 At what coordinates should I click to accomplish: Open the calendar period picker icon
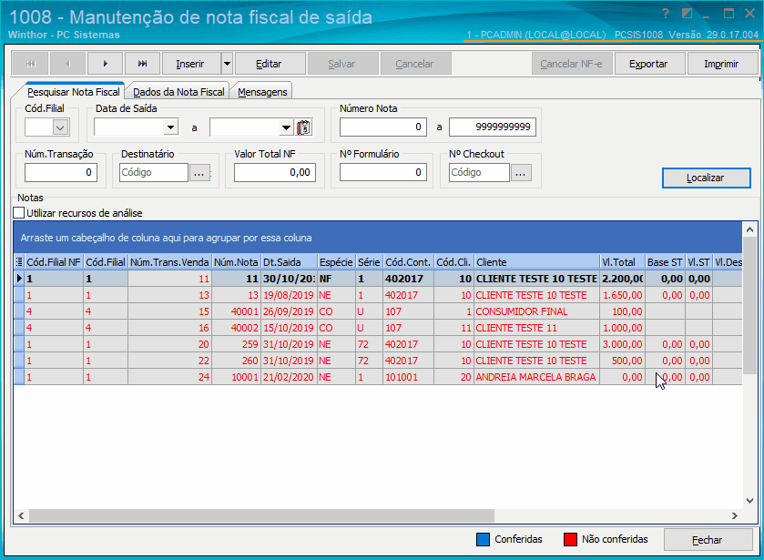303,127
